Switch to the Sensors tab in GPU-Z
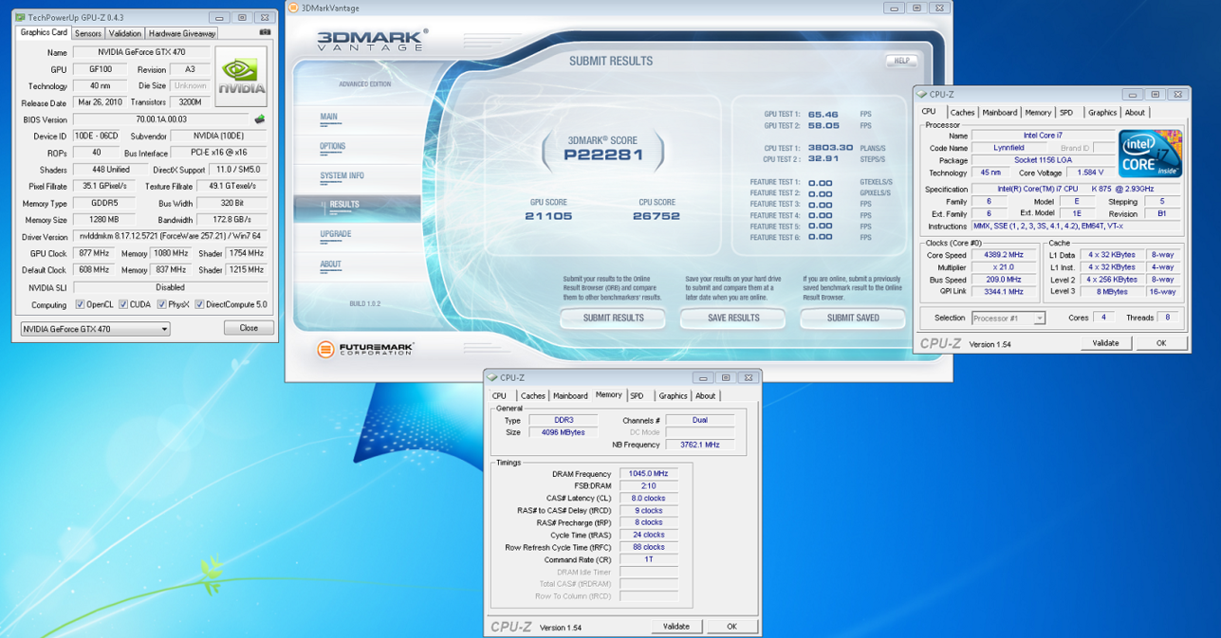The height and width of the screenshot is (638, 1221). click(88, 33)
